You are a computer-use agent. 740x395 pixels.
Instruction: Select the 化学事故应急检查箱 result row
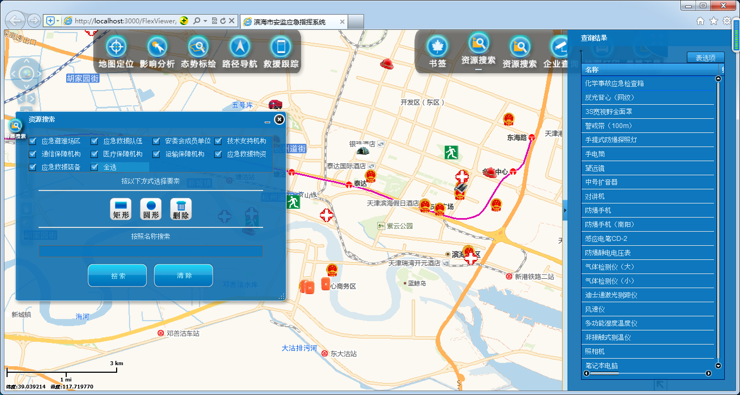click(648, 84)
